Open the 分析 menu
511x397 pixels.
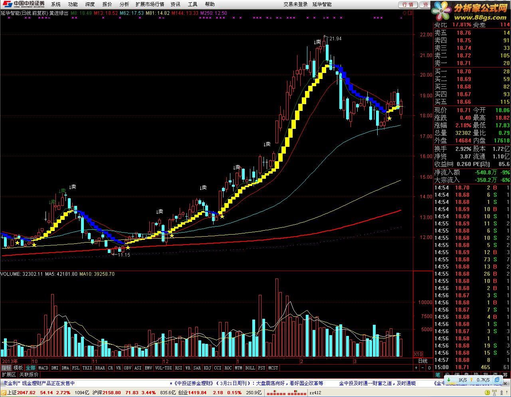click(x=124, y=4)
